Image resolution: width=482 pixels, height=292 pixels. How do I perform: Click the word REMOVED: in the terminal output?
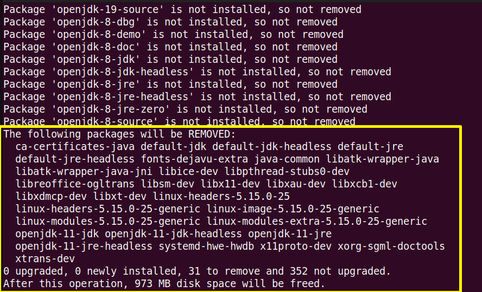pos(212,134)
